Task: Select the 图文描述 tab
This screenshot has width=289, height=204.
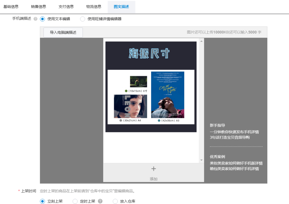Action: [x=121, y=7]
